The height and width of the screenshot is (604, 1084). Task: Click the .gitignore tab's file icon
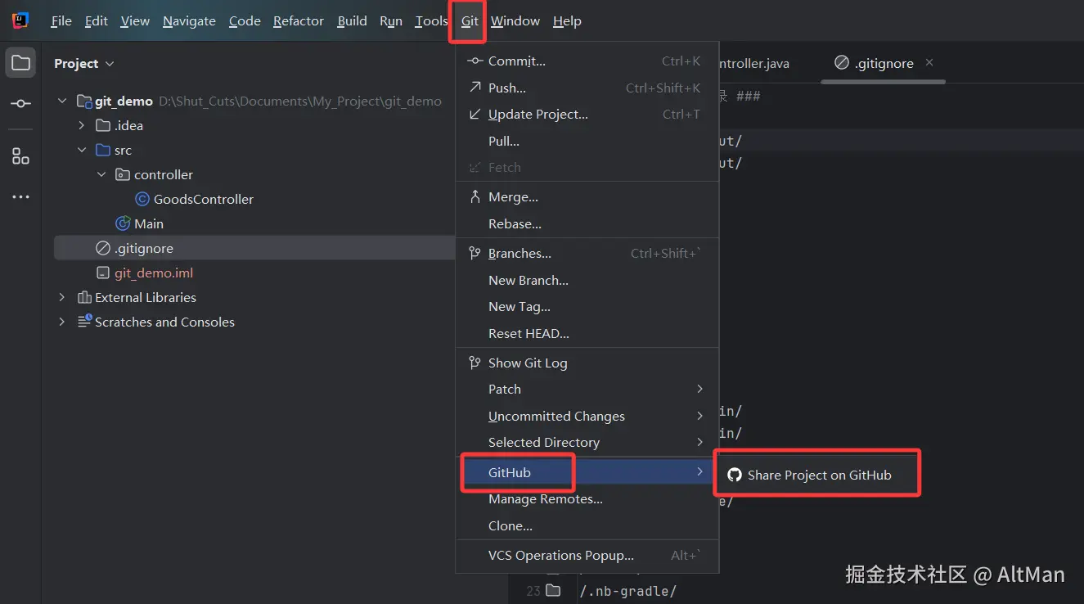pyautogui.click(x=841, y=63)
